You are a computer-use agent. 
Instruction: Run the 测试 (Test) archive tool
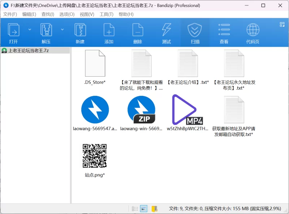coord(167,33)
